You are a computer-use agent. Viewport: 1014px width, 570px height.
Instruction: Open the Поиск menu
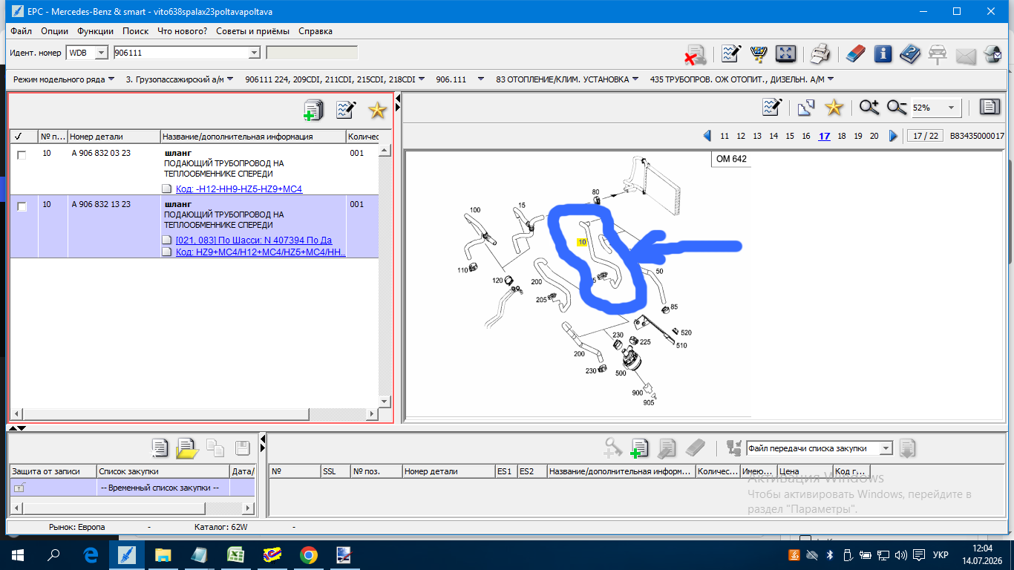(x=135, y=31)
